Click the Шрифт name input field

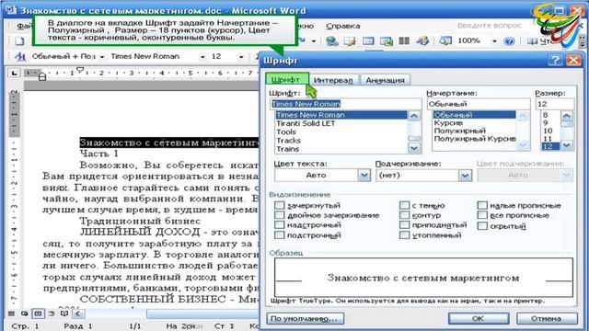[346, 104]
